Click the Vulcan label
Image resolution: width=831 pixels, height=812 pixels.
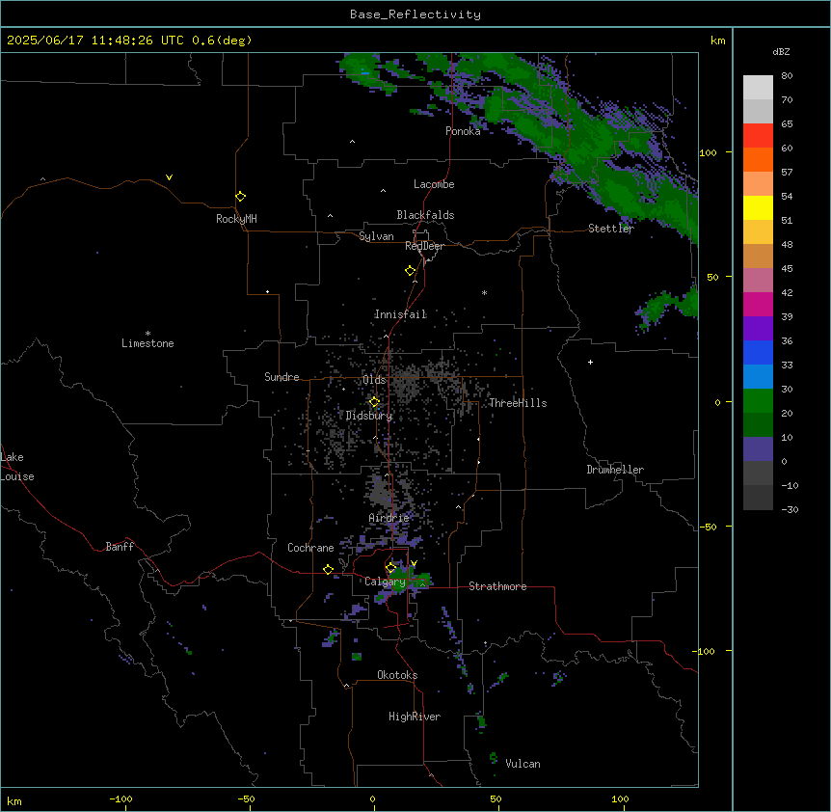point(523,764)
